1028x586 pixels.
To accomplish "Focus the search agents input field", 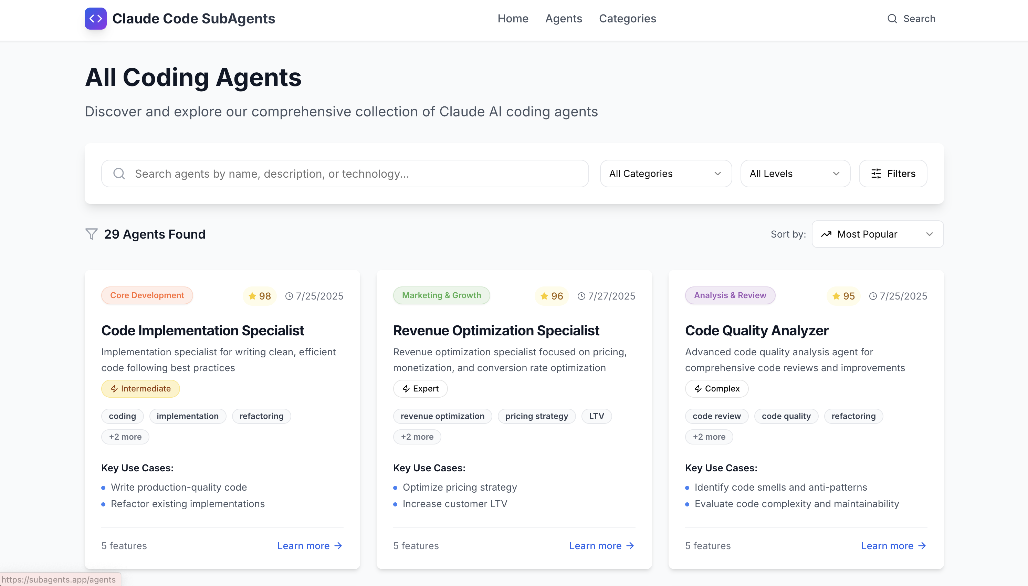I will pyautogui.click(x=345, y=174).
